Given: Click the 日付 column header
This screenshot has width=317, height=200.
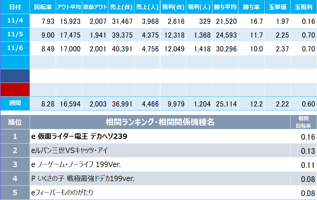Looking at the screenshot, I should (15, 7).
